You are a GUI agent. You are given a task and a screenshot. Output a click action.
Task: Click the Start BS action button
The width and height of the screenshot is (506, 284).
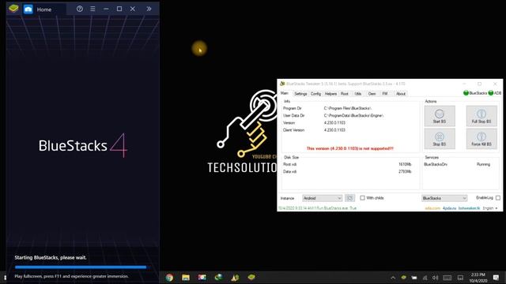[440, 116]
